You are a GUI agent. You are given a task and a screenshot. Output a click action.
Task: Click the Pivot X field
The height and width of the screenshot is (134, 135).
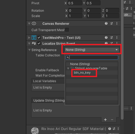[x=75, y=3]
